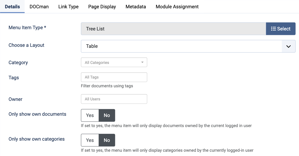Expand the All Categories dropdown
The height and width of the screenshot is (156, 299).
pyautogui.click(x=114, y=62)
